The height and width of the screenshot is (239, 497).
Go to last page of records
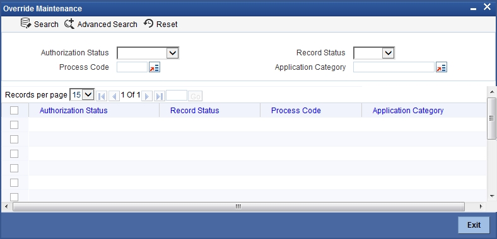pos(160,96)
